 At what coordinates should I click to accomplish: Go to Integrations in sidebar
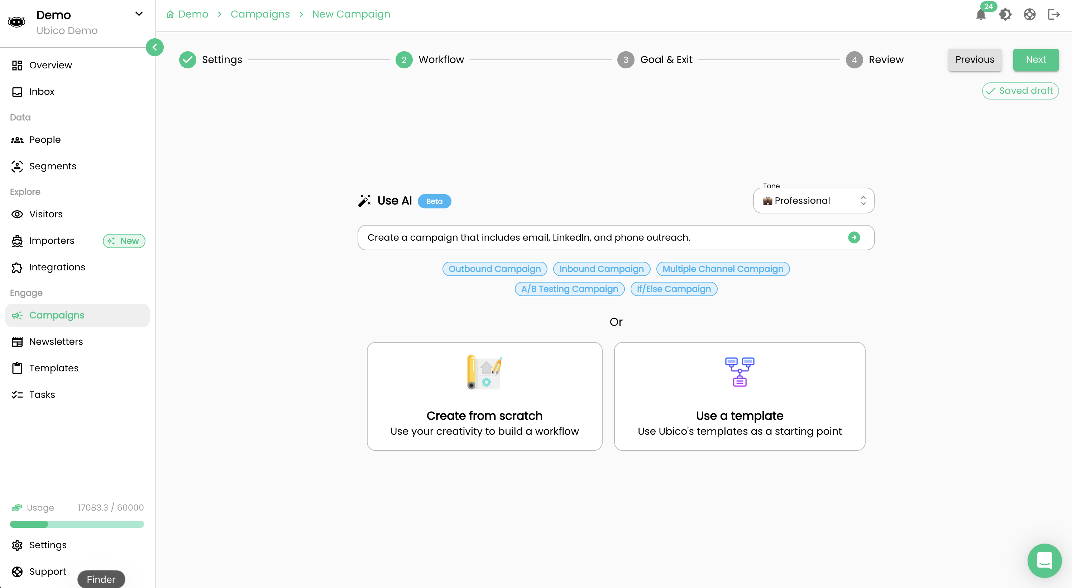click(x=57, y=268)
